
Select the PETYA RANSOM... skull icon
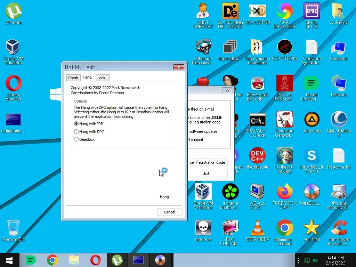tap(284, 88)
